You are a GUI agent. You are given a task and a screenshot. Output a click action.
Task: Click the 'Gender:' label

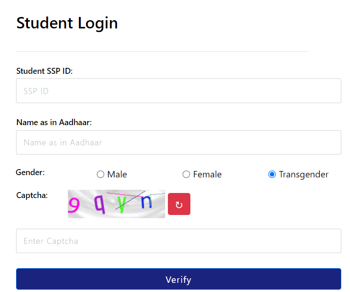tap(30, 172)
